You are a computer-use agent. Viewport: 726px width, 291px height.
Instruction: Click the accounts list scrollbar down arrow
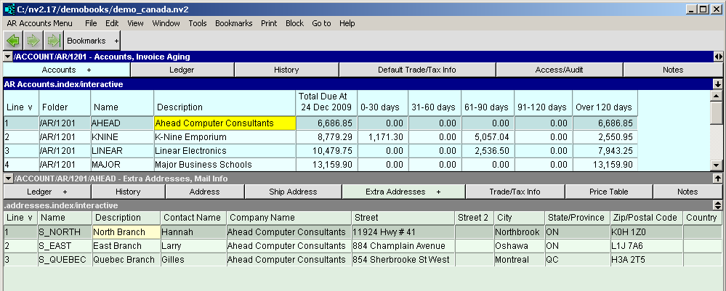click(x=717, y=165)
